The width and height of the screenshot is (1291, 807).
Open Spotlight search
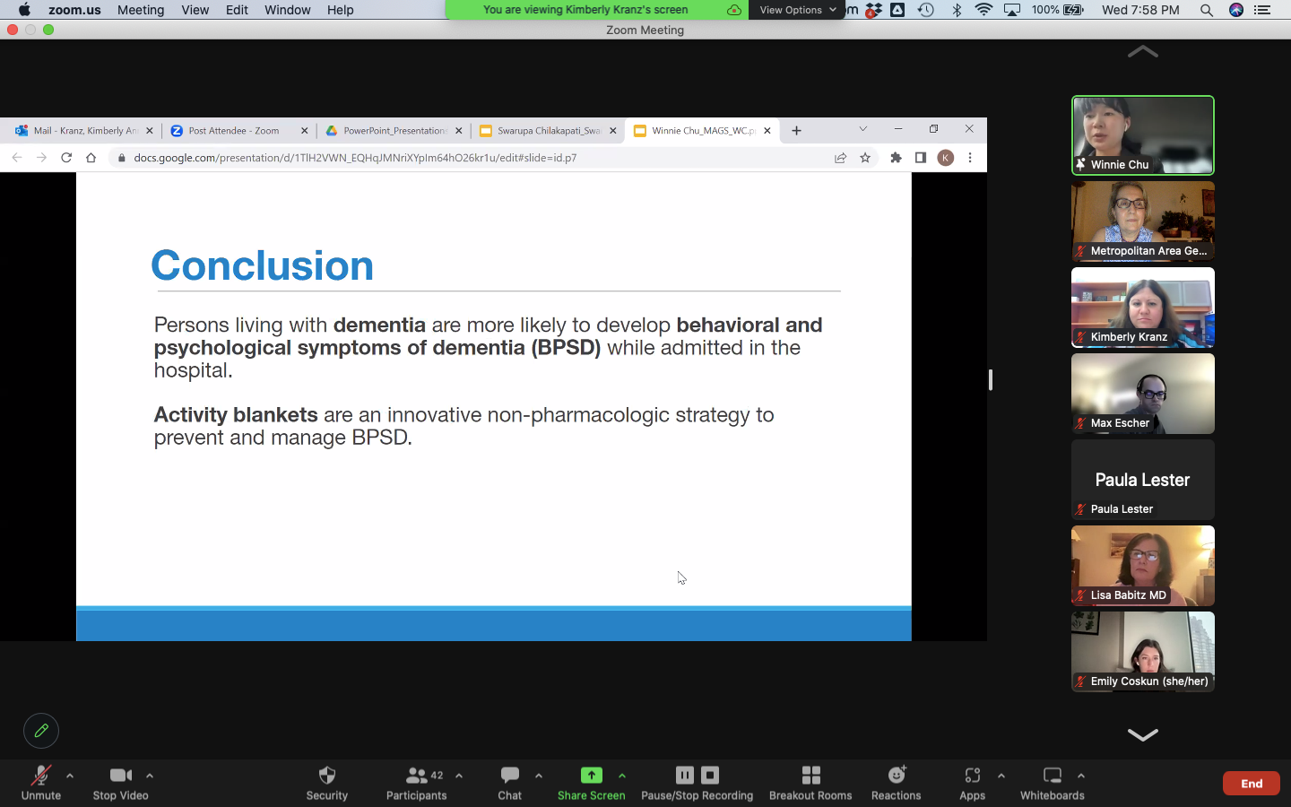(x=1207, y=10)
